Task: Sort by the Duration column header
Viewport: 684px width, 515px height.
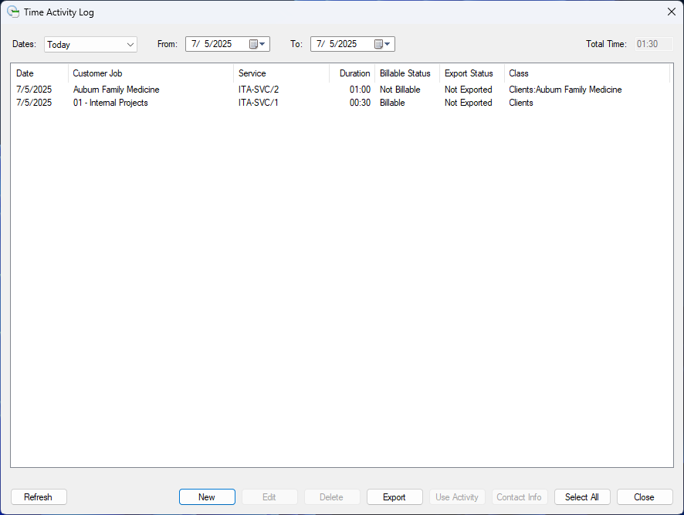Action: (352, 73)
